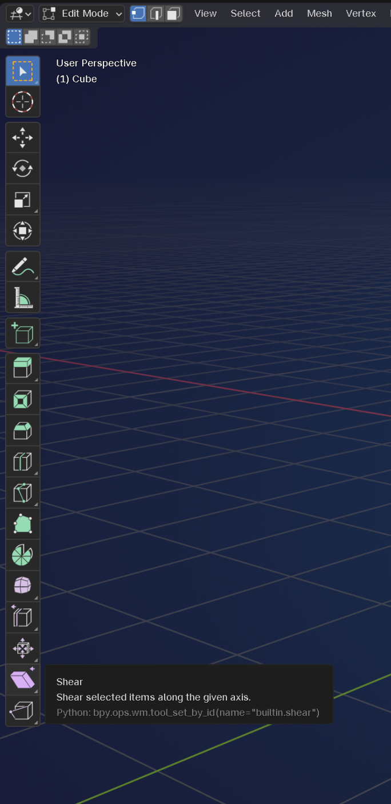Select the Smooth vertices tool

[22, 586]
